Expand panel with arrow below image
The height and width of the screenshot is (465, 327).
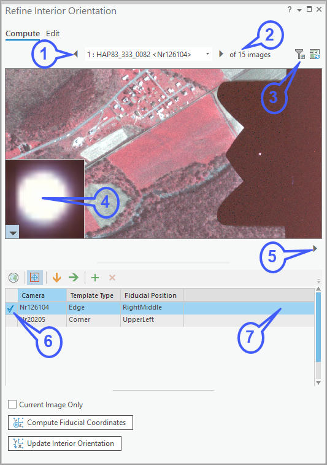315,249
